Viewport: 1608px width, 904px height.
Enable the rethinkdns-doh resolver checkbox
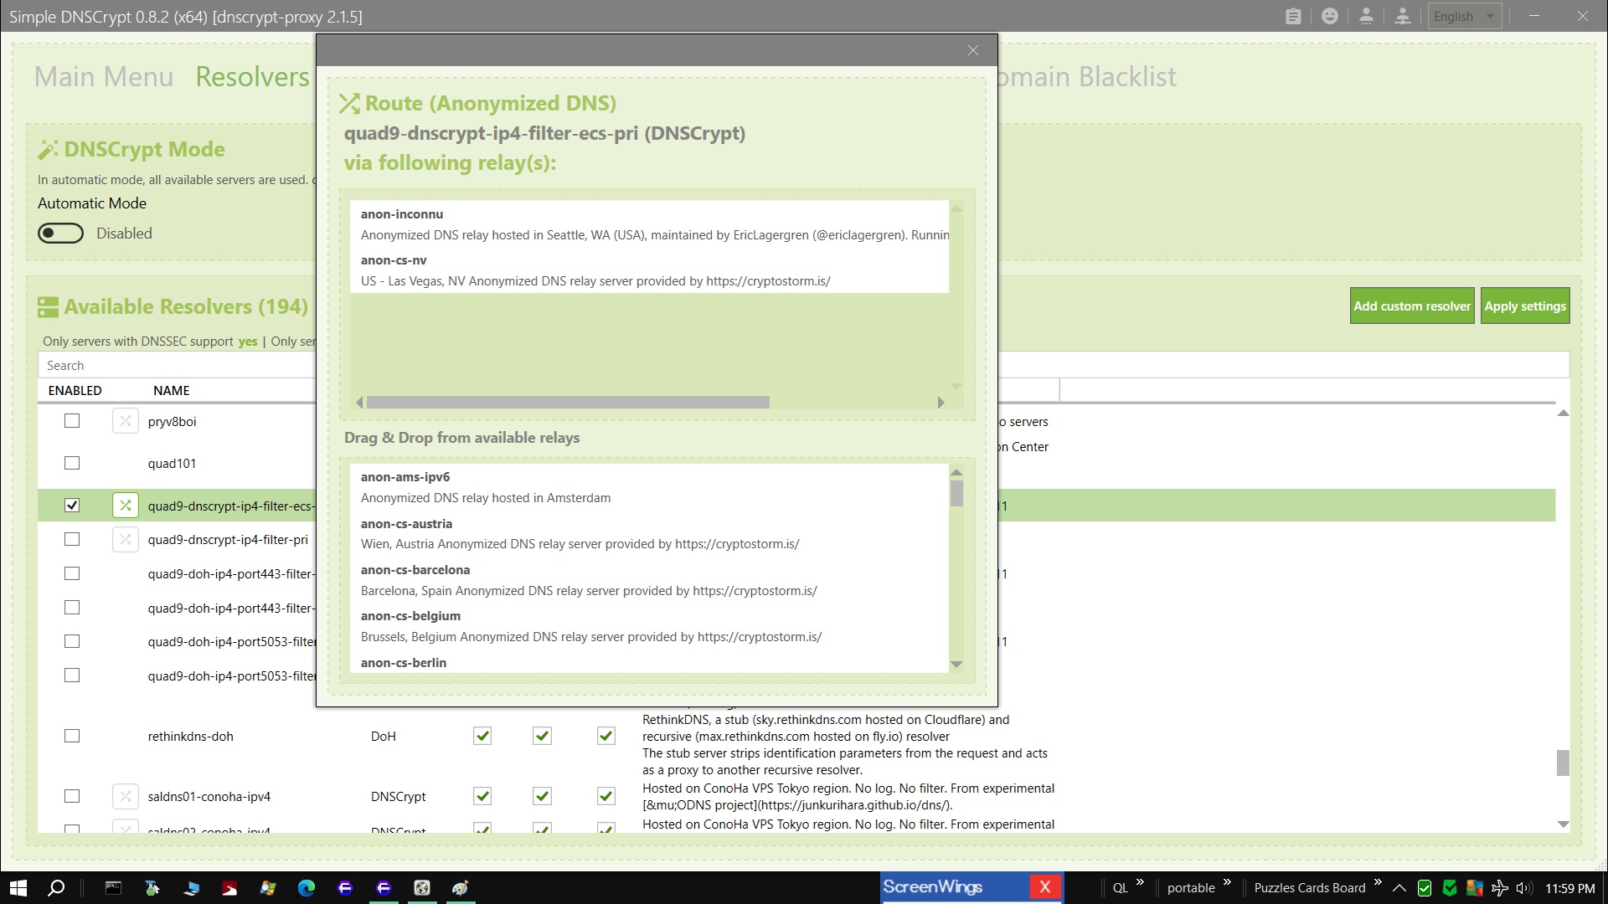(x=72, y=736)
